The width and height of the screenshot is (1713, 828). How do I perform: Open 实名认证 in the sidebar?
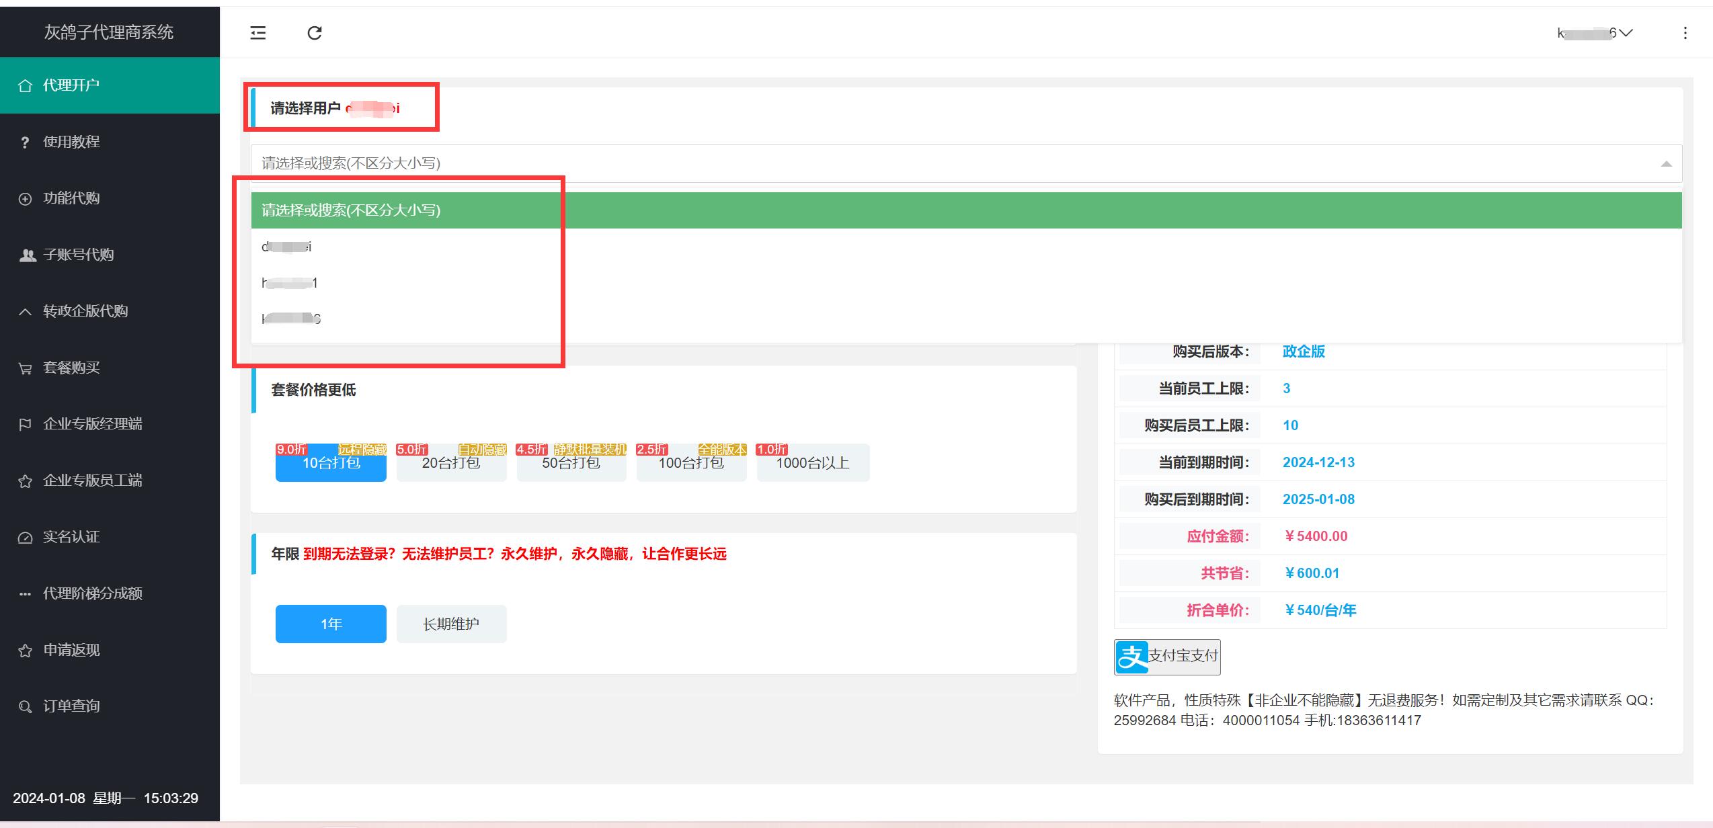pos(71,537)
